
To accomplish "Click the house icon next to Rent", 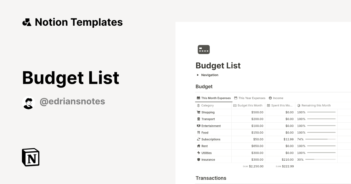I will tap(198, 146).
